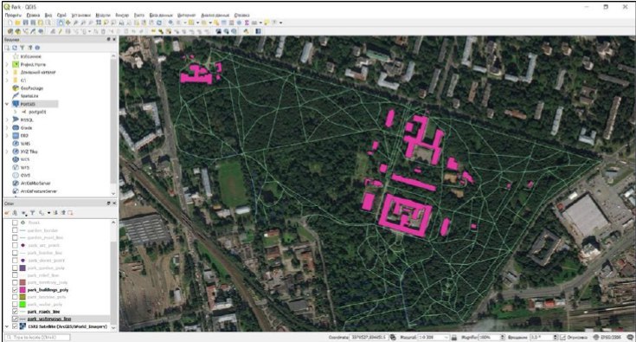The image size is (636, 342).
Task: Click the messages log icon in status bar
Action: [x=631, y=337]
